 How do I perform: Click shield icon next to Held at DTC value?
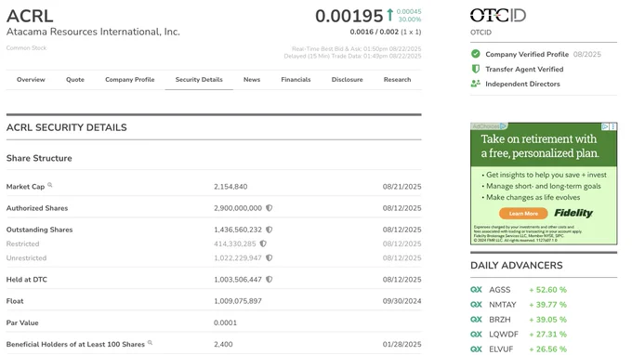270,279
